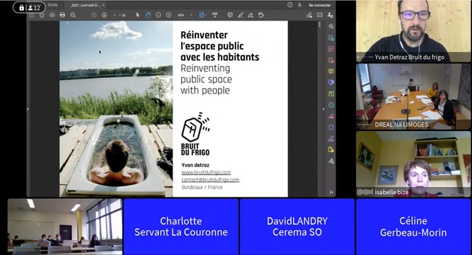This screenshot has width=472, height=255.
Task: Toggle the read mode toolbar icon
Action: coord(214,15)
